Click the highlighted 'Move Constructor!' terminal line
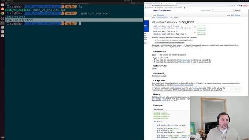 pyautogui.click(x=74, y=20)
